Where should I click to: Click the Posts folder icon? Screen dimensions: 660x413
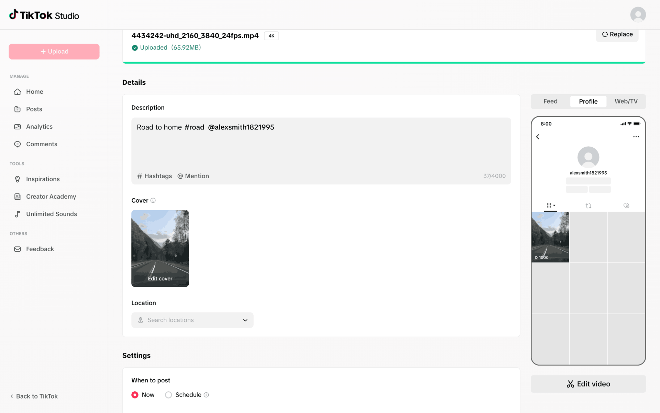(x=18, y=109)
